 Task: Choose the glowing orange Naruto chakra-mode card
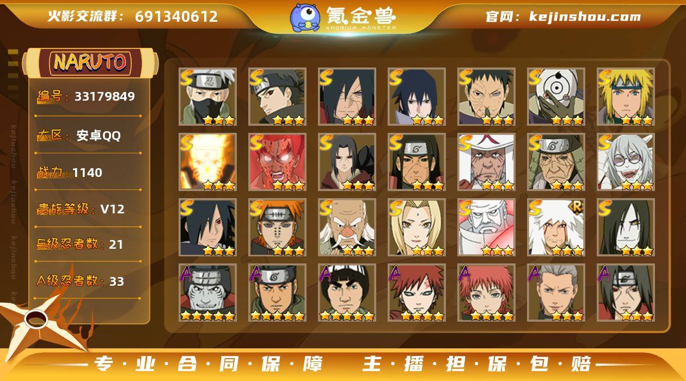point(208,162)
